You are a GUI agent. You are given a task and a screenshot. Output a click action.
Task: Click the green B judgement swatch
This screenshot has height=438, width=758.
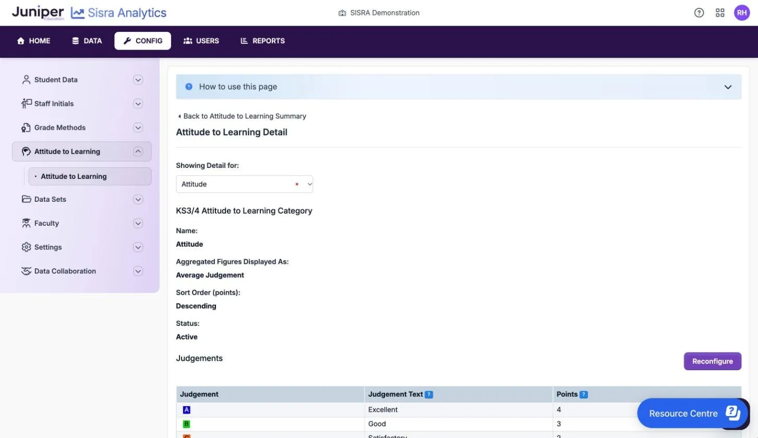(187, 424)
